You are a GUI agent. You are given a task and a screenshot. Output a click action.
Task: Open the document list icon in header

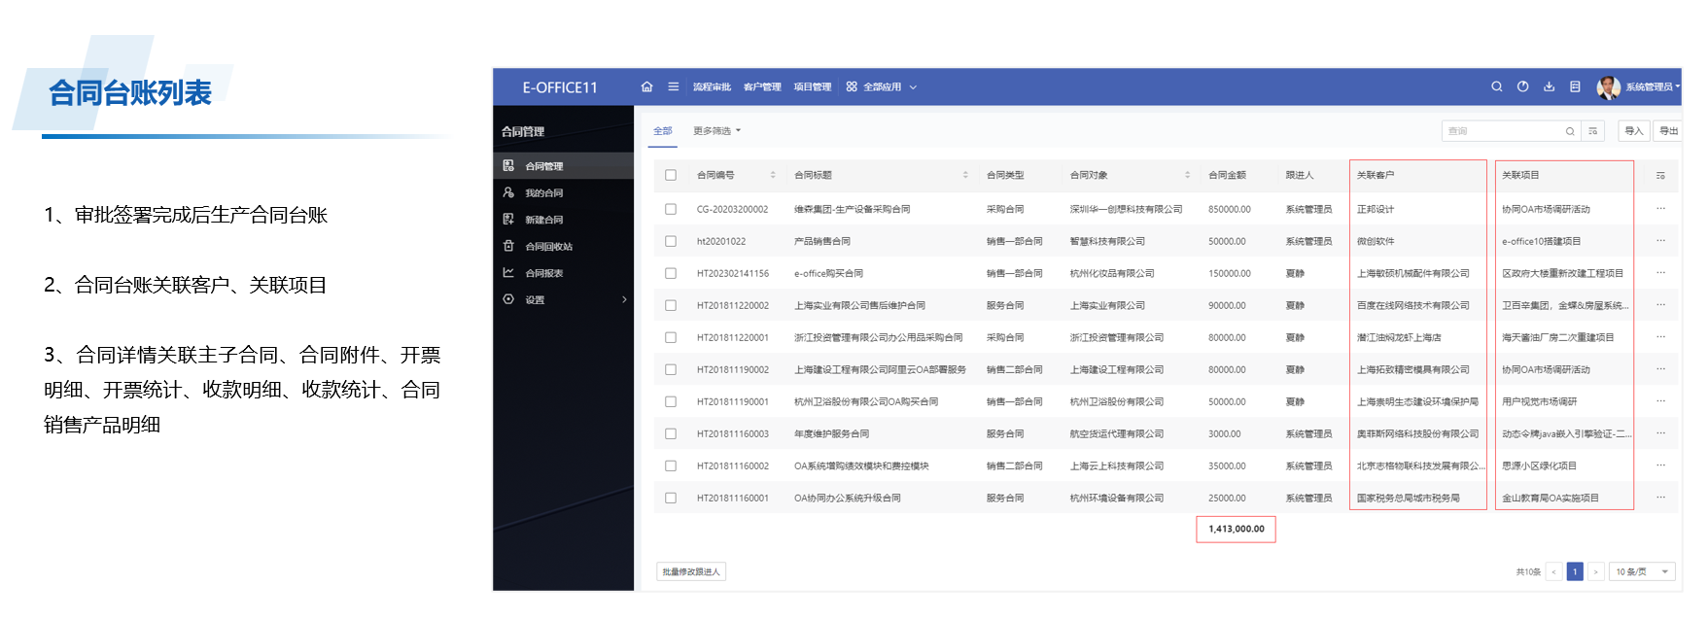click(x=1575, y=86)
